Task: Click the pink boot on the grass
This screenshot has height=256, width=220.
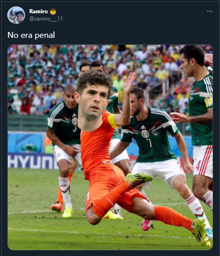Action: click(147, 225)
